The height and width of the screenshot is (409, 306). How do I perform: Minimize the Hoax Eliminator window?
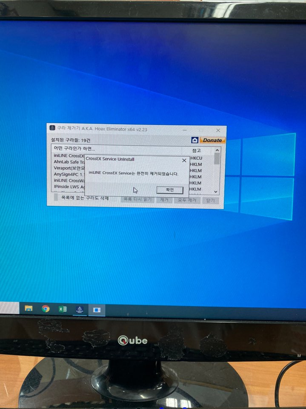coord(185,130)
